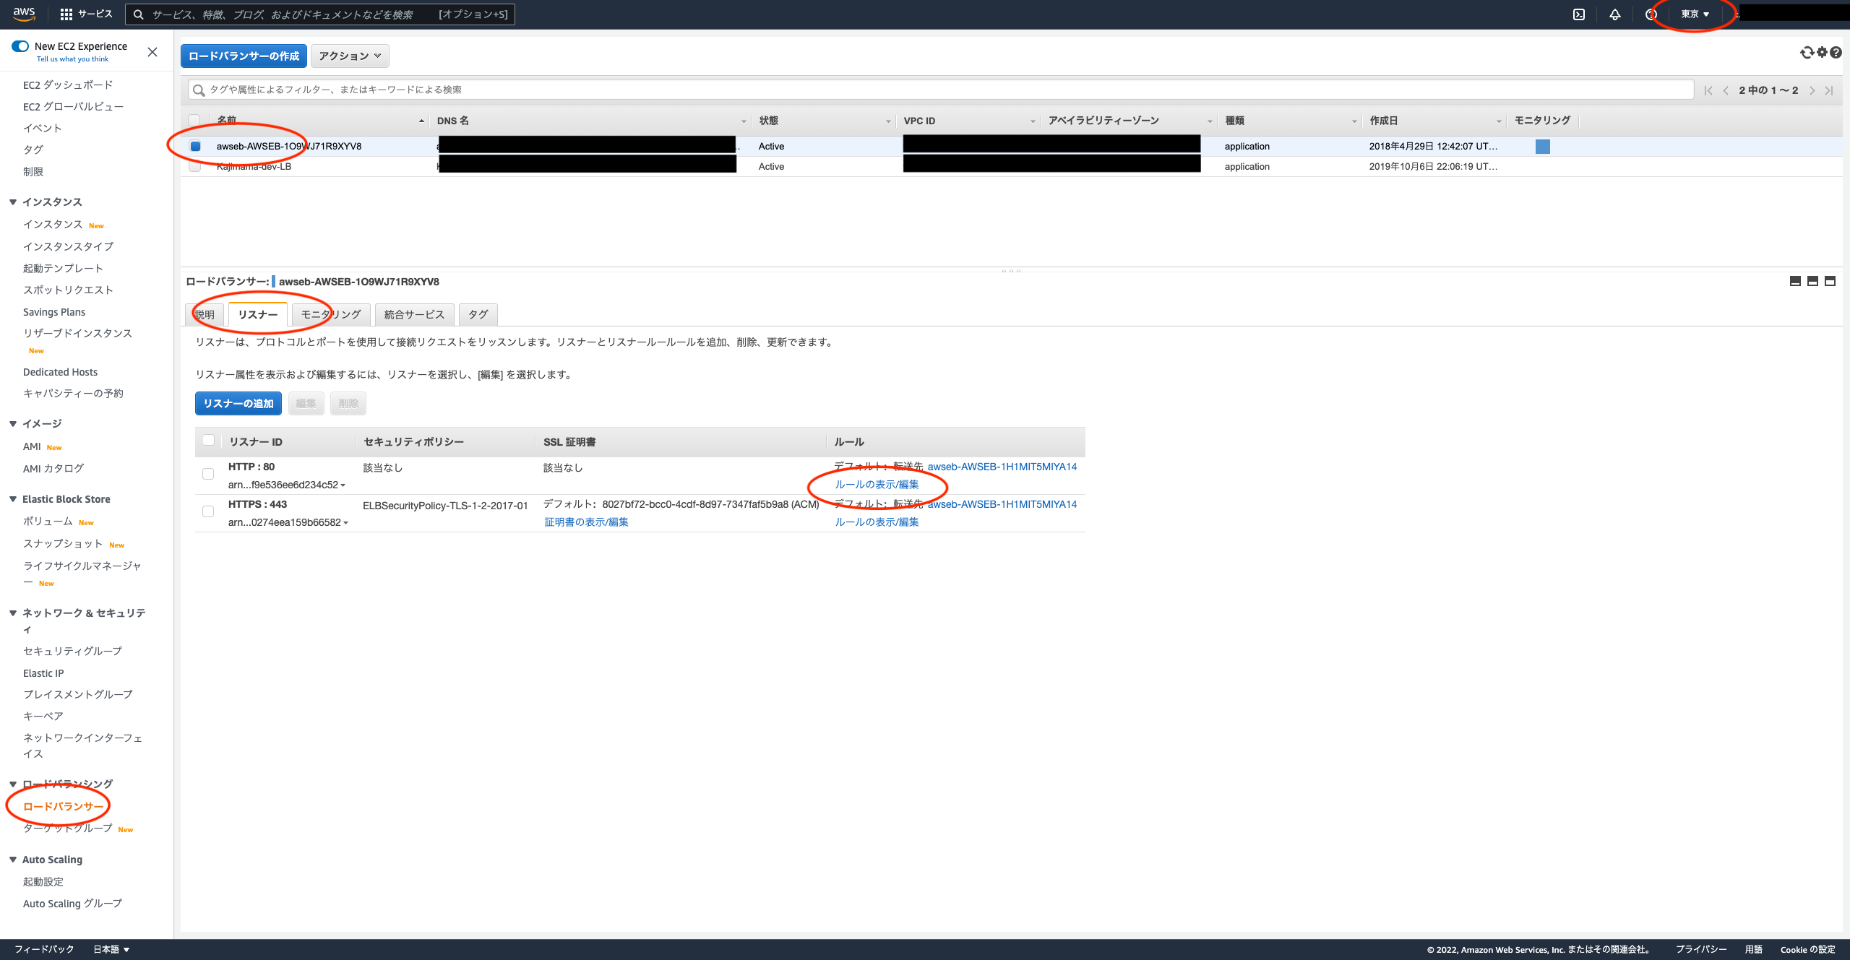Click the refresh icon above the table

[1807, 52]
